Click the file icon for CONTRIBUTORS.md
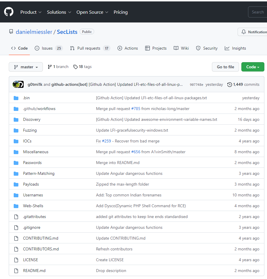The height and width of the screenshot is (279, 267). pos(16,249)
